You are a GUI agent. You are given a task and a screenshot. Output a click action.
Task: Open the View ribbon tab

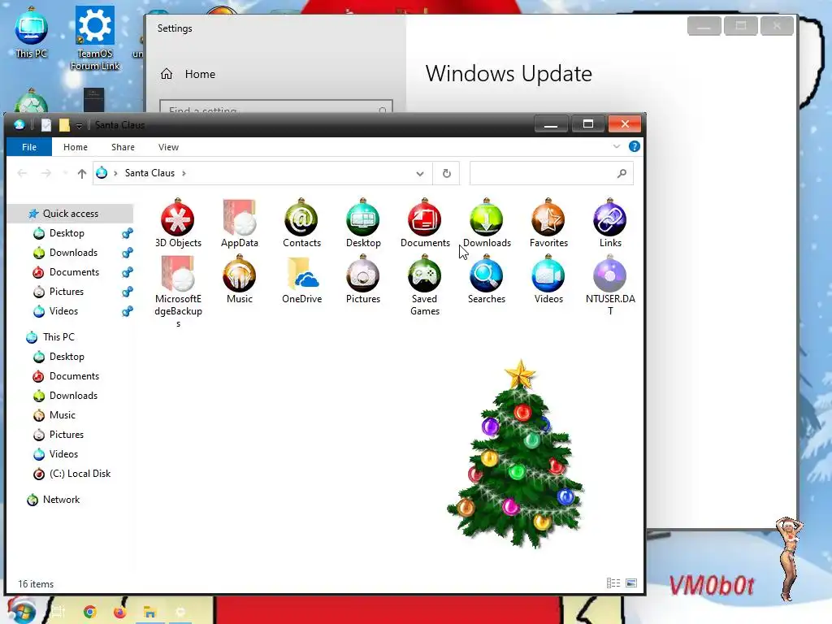168,147
